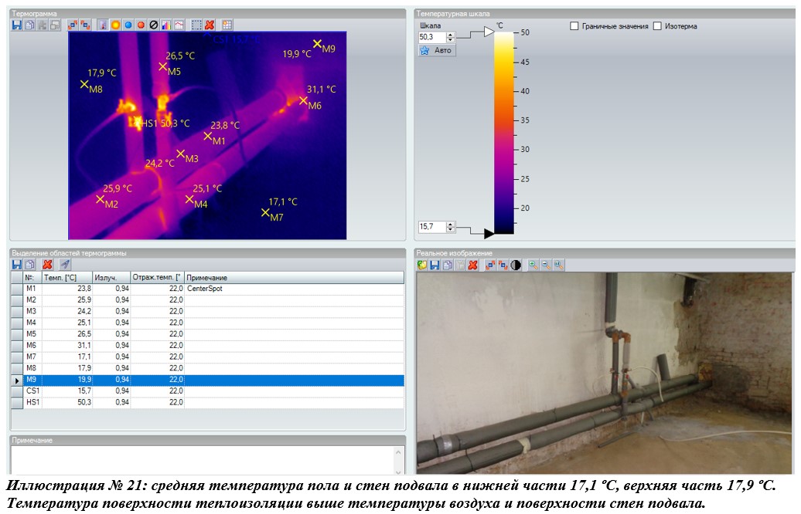Select the M6 row with 31,1
The width and height of the screenshot is (801, 514).
coord(207,345)
